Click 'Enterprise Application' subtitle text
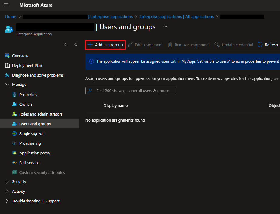This screenshot has width=280, height=214. [x=34, y=34]
